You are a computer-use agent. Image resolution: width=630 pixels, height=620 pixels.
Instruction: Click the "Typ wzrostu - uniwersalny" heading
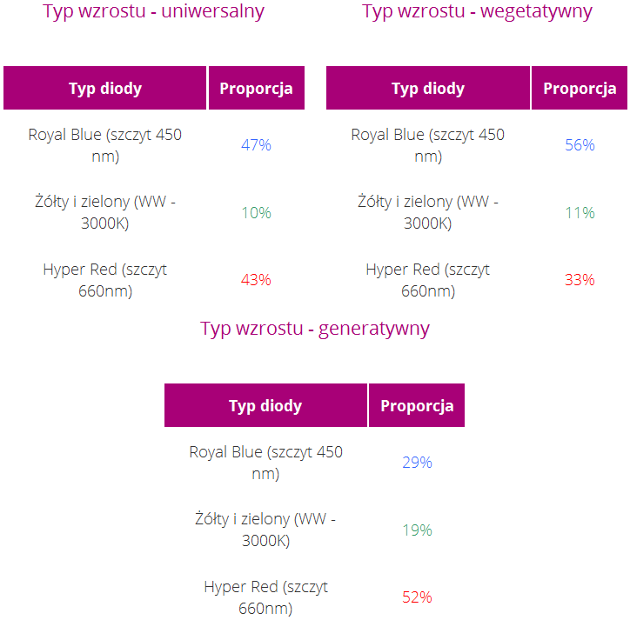(x=153, y=11)
